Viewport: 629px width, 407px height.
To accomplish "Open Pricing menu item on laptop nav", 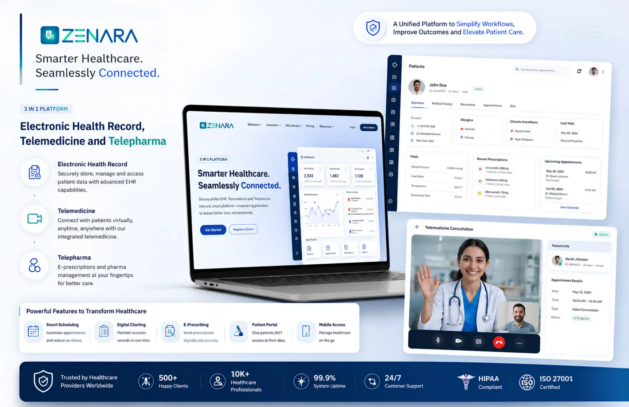I will coord(310,126).
